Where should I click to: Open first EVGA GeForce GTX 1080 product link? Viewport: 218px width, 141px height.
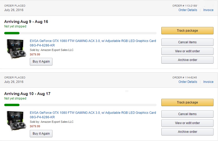coord(93,43)
